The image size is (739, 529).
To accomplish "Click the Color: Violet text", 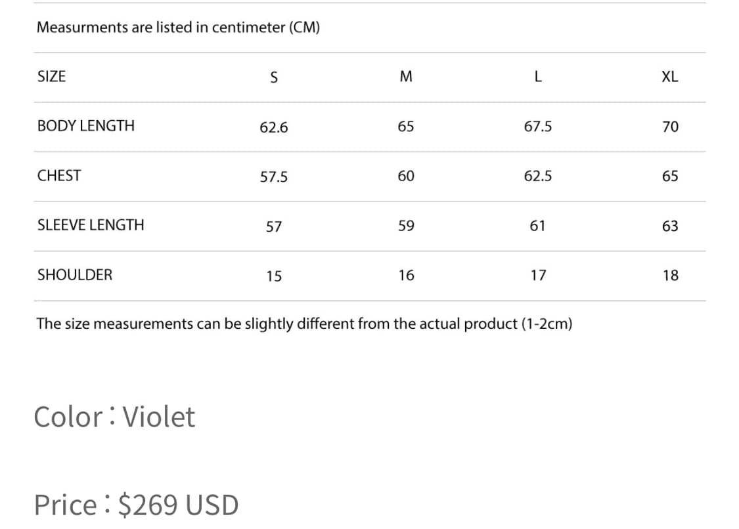I will pyautogui.click(x=115, y=417).
